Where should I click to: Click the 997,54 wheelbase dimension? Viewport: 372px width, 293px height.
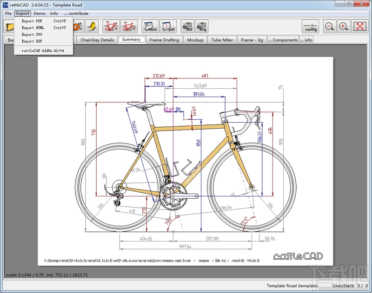185,247
